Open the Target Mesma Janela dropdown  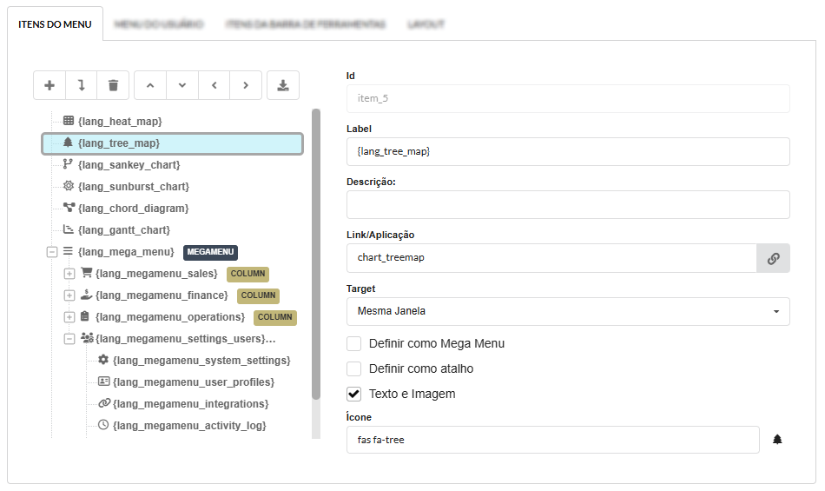pyautogui.click(x=568, y=311)
